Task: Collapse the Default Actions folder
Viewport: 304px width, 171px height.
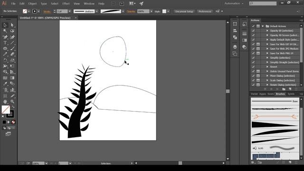Action: pos(263,26)
